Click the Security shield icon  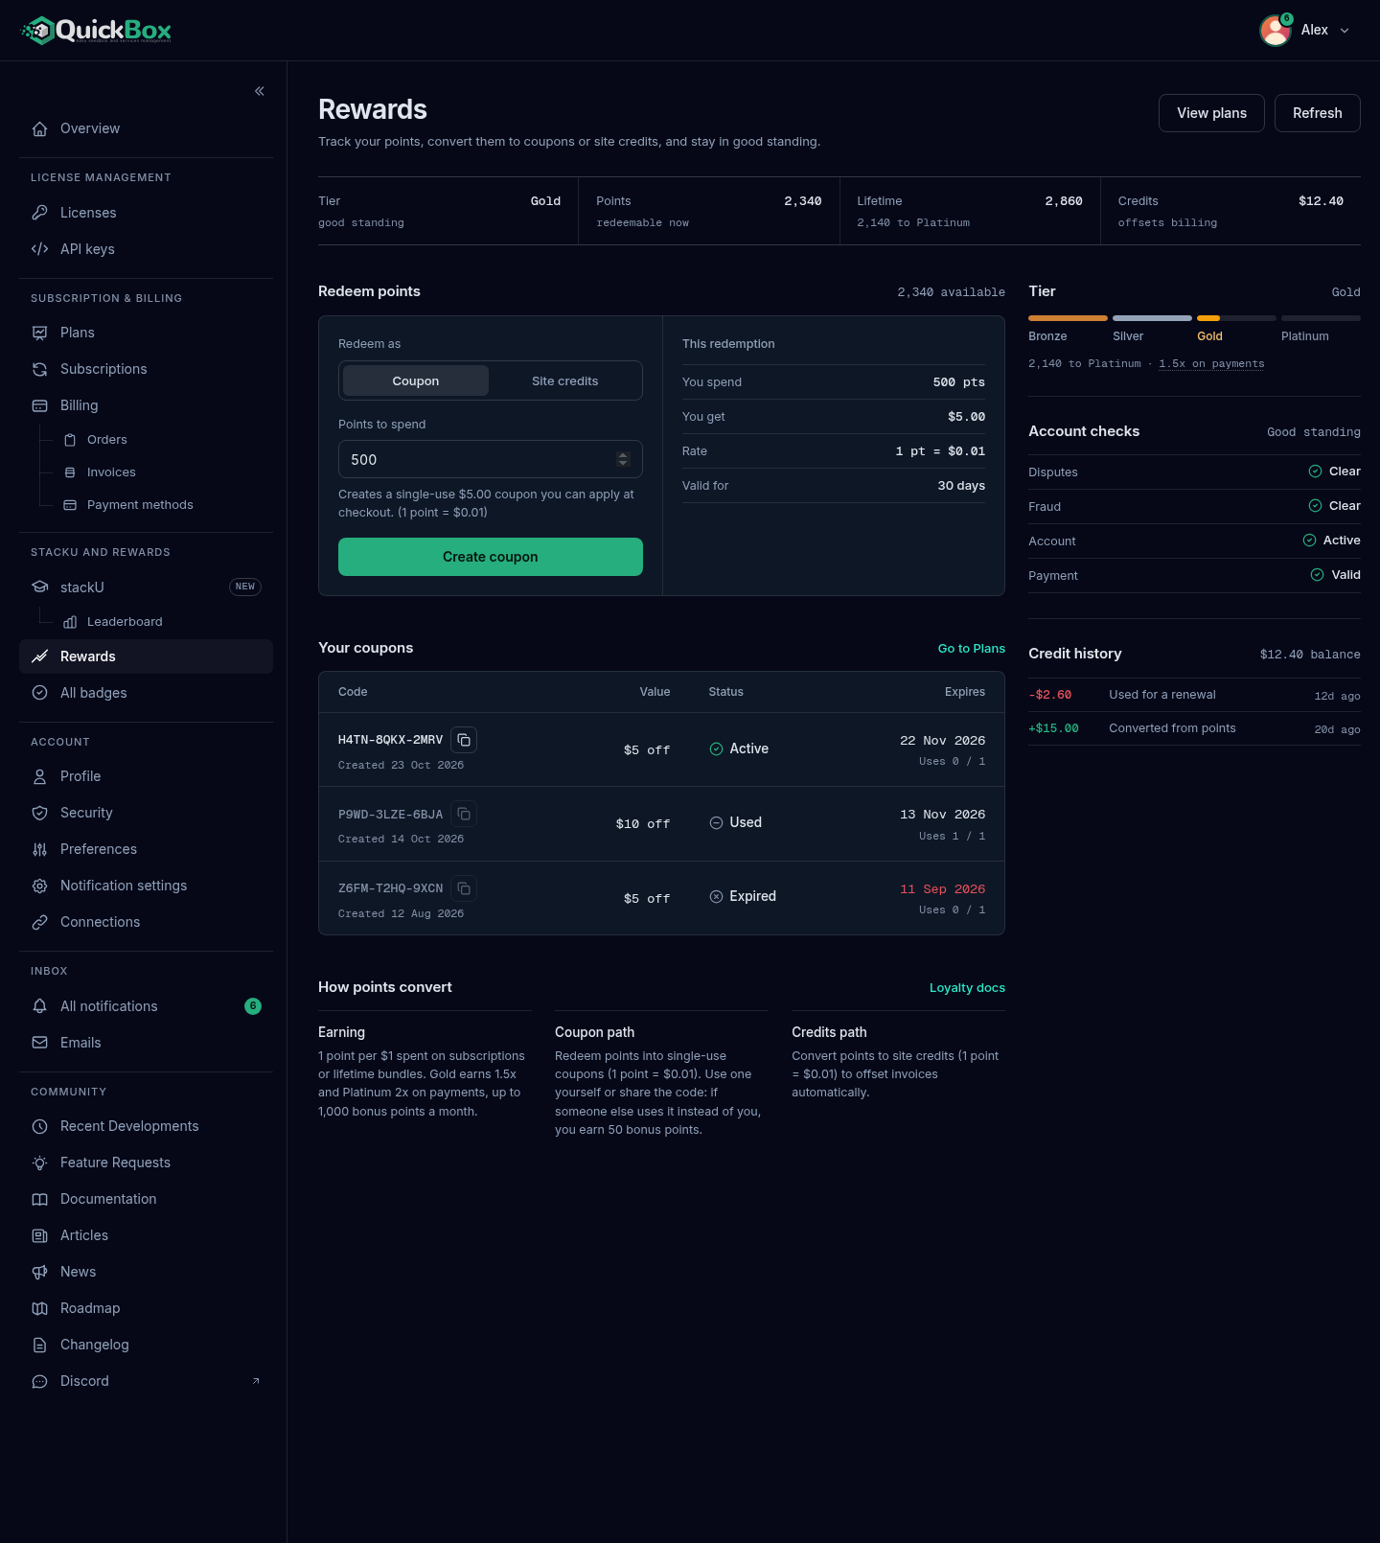pos(40,813)
